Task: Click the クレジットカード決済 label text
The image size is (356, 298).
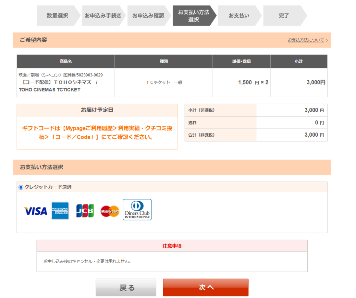Action: [x=48, y=187]
